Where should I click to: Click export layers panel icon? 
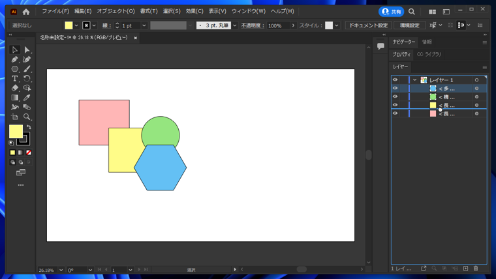pos(424,269)
